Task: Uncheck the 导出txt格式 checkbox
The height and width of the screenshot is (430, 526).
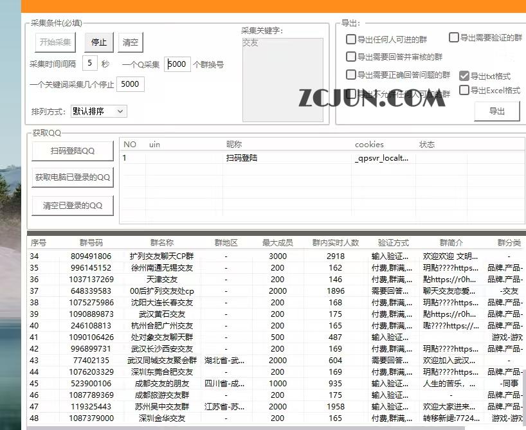Action: tap(464, 76)
